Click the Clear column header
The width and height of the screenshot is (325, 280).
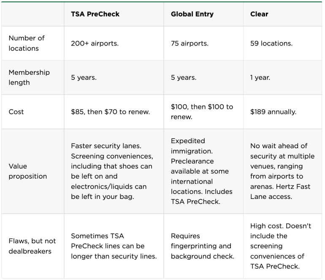pos(259,14)
